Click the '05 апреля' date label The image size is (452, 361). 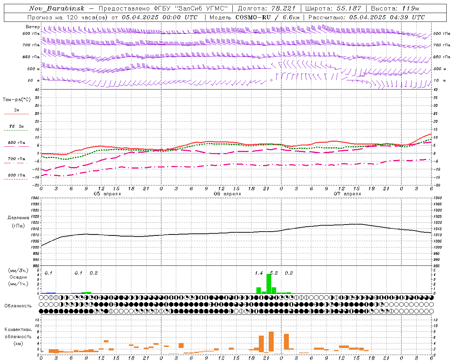[107, 194]
